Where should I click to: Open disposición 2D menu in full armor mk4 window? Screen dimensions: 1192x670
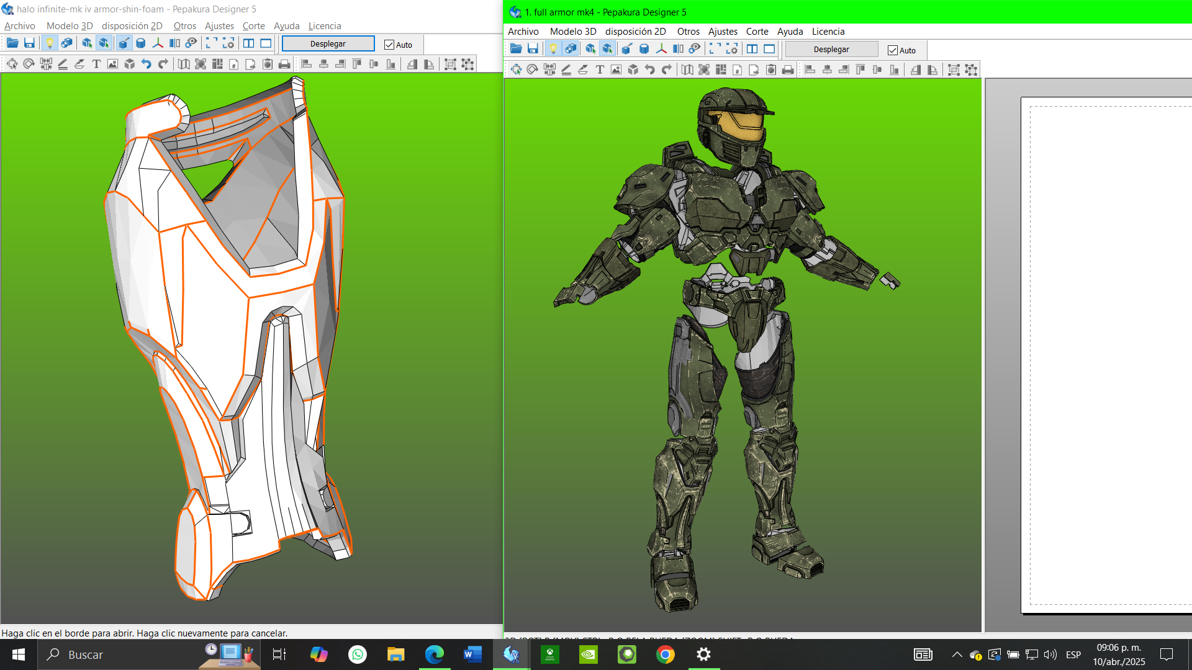[x=636, y=32]
